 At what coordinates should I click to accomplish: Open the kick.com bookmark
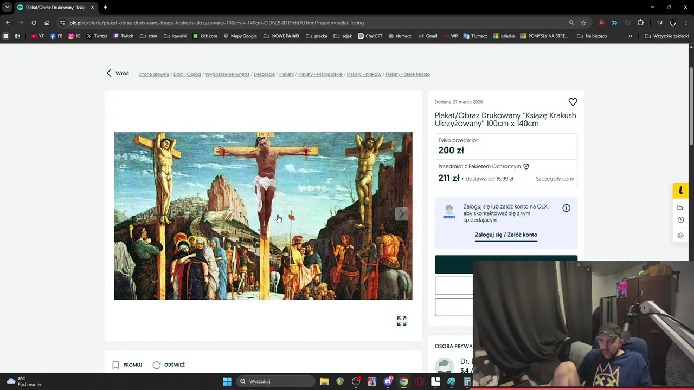coord(205,36)
